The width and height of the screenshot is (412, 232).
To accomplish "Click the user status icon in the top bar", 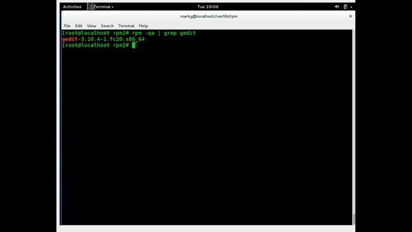I will click(x=346, y=7).
